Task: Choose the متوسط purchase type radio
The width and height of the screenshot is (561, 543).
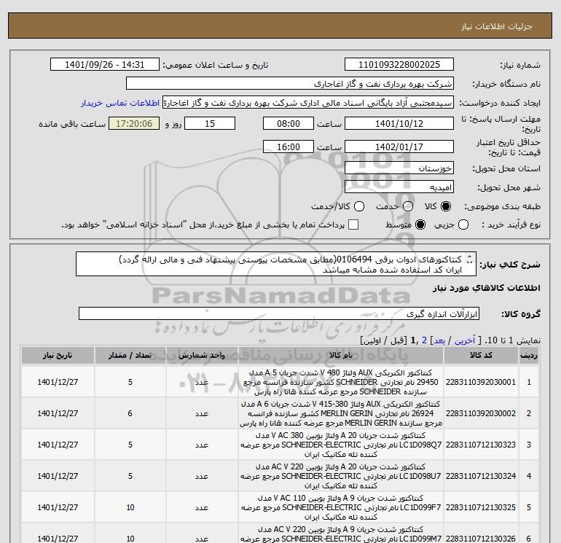Action: (420, 224)
